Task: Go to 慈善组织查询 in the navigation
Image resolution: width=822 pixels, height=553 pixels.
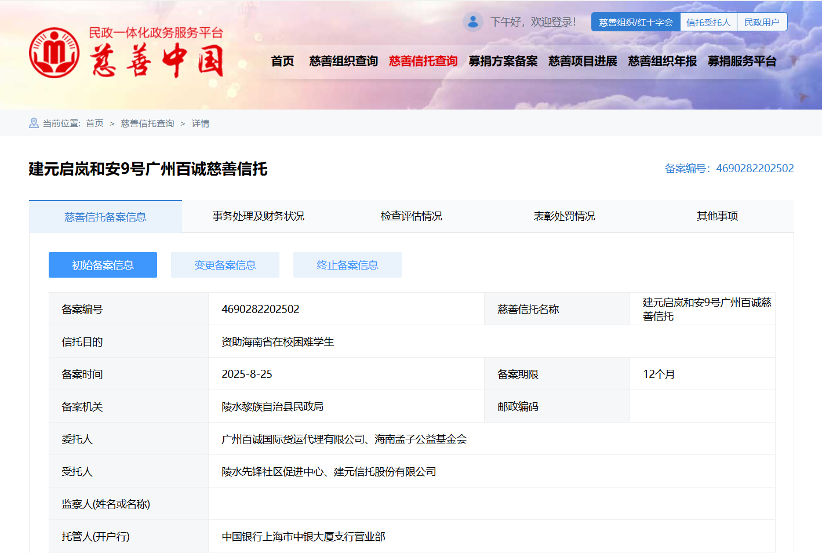Action: 343,61
